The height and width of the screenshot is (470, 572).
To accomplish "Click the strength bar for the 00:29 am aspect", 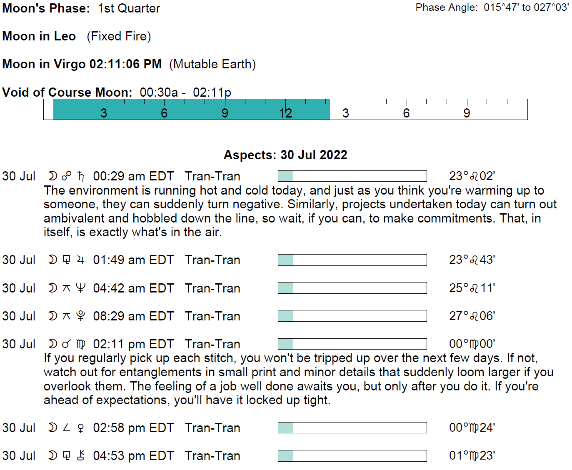I will [352, 176].
